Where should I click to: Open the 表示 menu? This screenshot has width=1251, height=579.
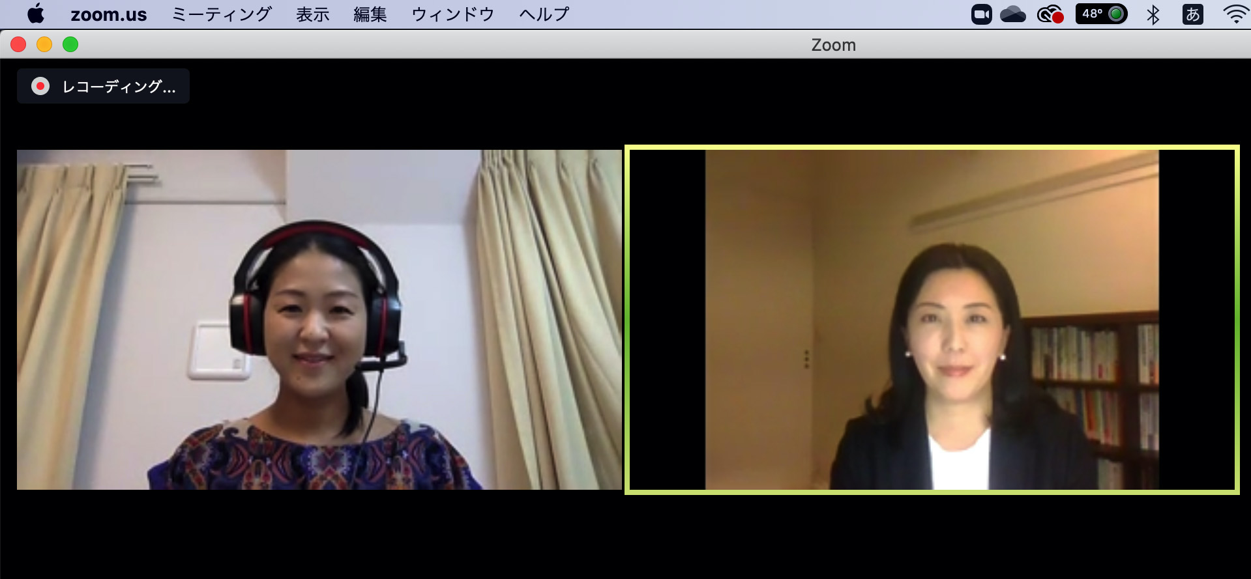click(312, 14)
